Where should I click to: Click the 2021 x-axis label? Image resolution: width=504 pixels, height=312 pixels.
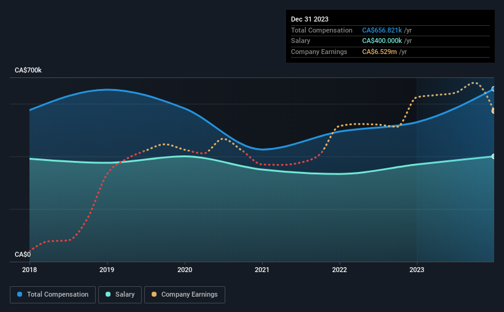[262, 270]
